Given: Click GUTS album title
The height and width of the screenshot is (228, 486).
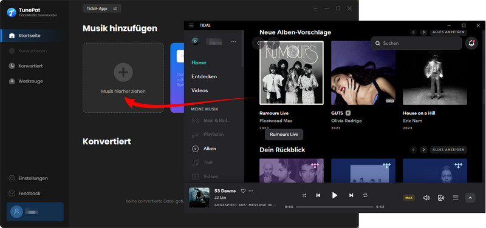Looking at the screenshot, I should pos(337,113).
